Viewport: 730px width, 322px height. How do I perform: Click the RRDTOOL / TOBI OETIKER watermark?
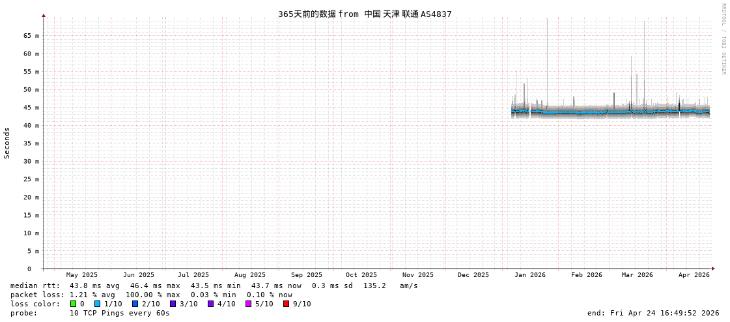pyautogui.click(x=723, y=39)
